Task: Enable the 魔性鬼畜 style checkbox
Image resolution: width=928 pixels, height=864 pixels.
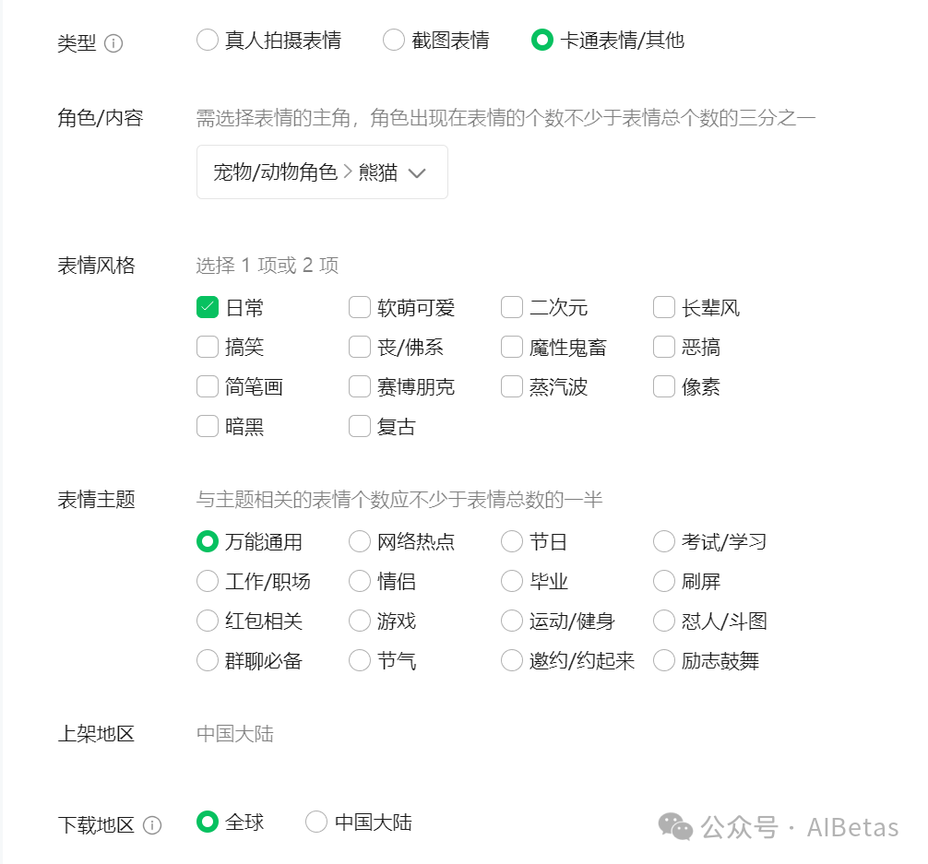Action: coord(511,347)
